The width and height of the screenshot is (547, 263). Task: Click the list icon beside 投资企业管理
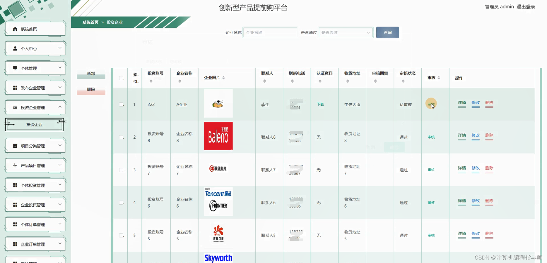[x=15, y=107]
